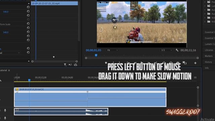The height and width of the screenshot is (121, 215).
Task: Click the right zoom handle of Effect Controls scrollbar
Action: 77,62
